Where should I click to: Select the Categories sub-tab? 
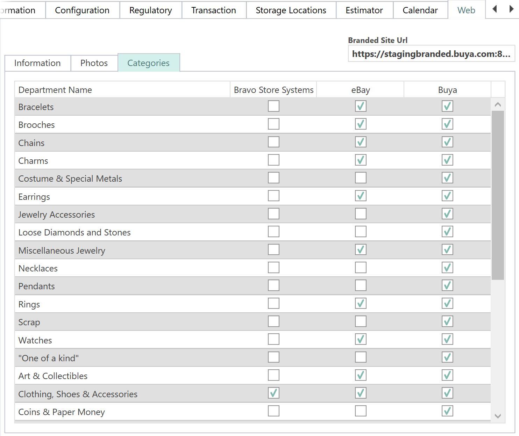tap(149, 63)
